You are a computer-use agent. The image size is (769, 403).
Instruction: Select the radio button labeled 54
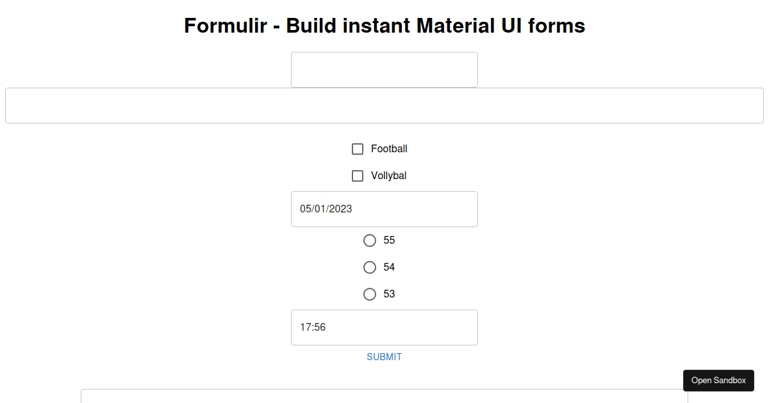coord(370,267)
